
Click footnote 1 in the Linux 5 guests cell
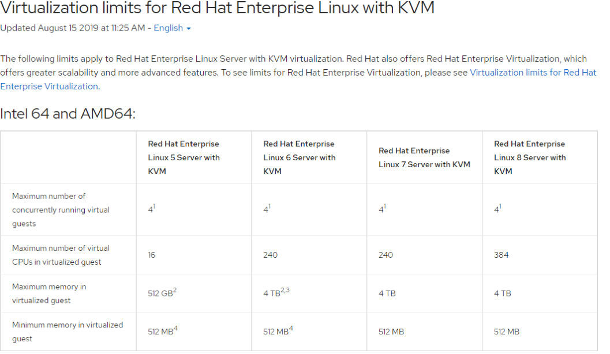(x=154, y=207)
